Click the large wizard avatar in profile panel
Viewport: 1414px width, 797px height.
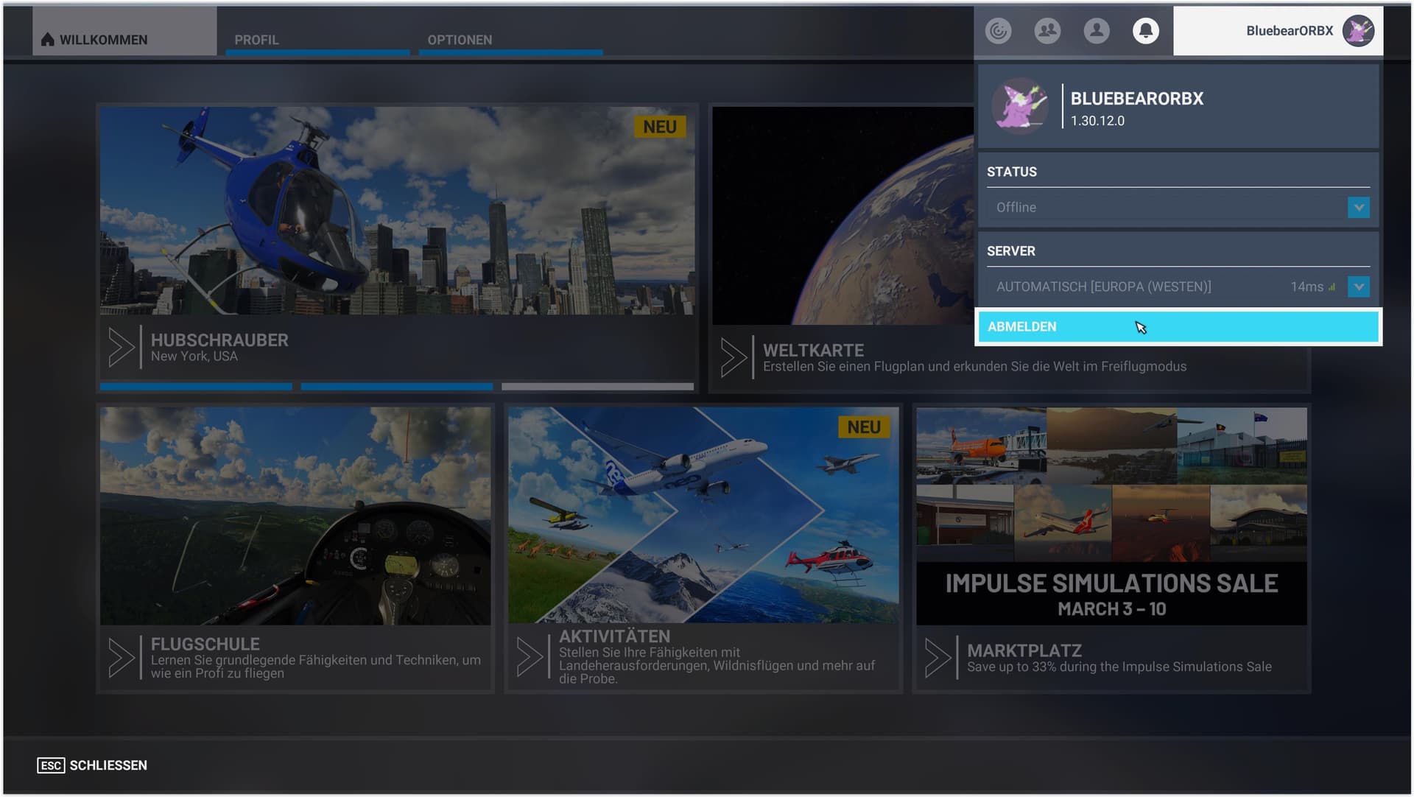pos(1020,106)
